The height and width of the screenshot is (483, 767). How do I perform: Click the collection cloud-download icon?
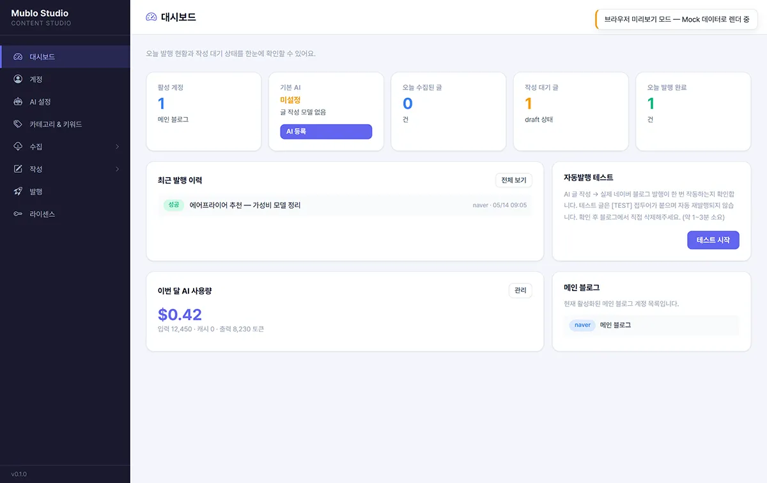click(18, 146)
